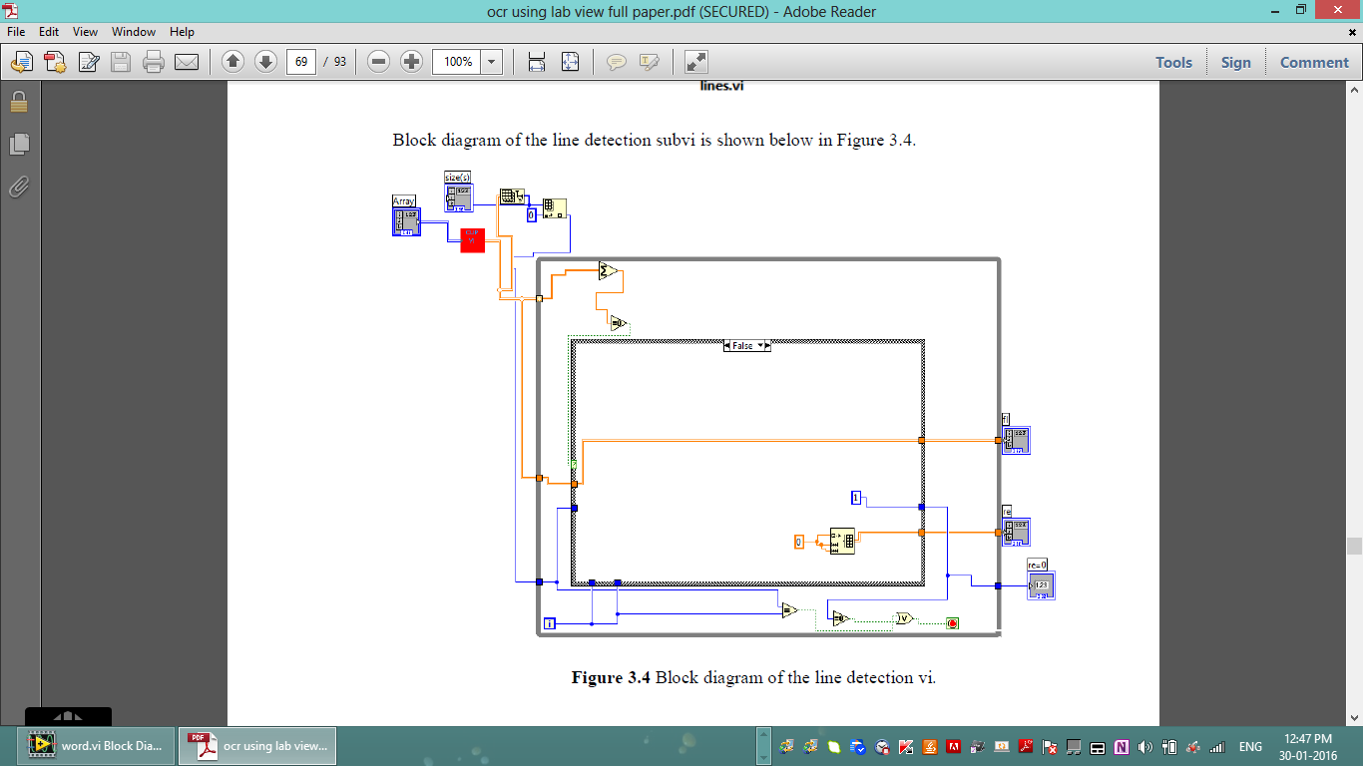Click the Fit one full page icon
The width and height of the screenshot is (1363, 766).
point(570,62)
